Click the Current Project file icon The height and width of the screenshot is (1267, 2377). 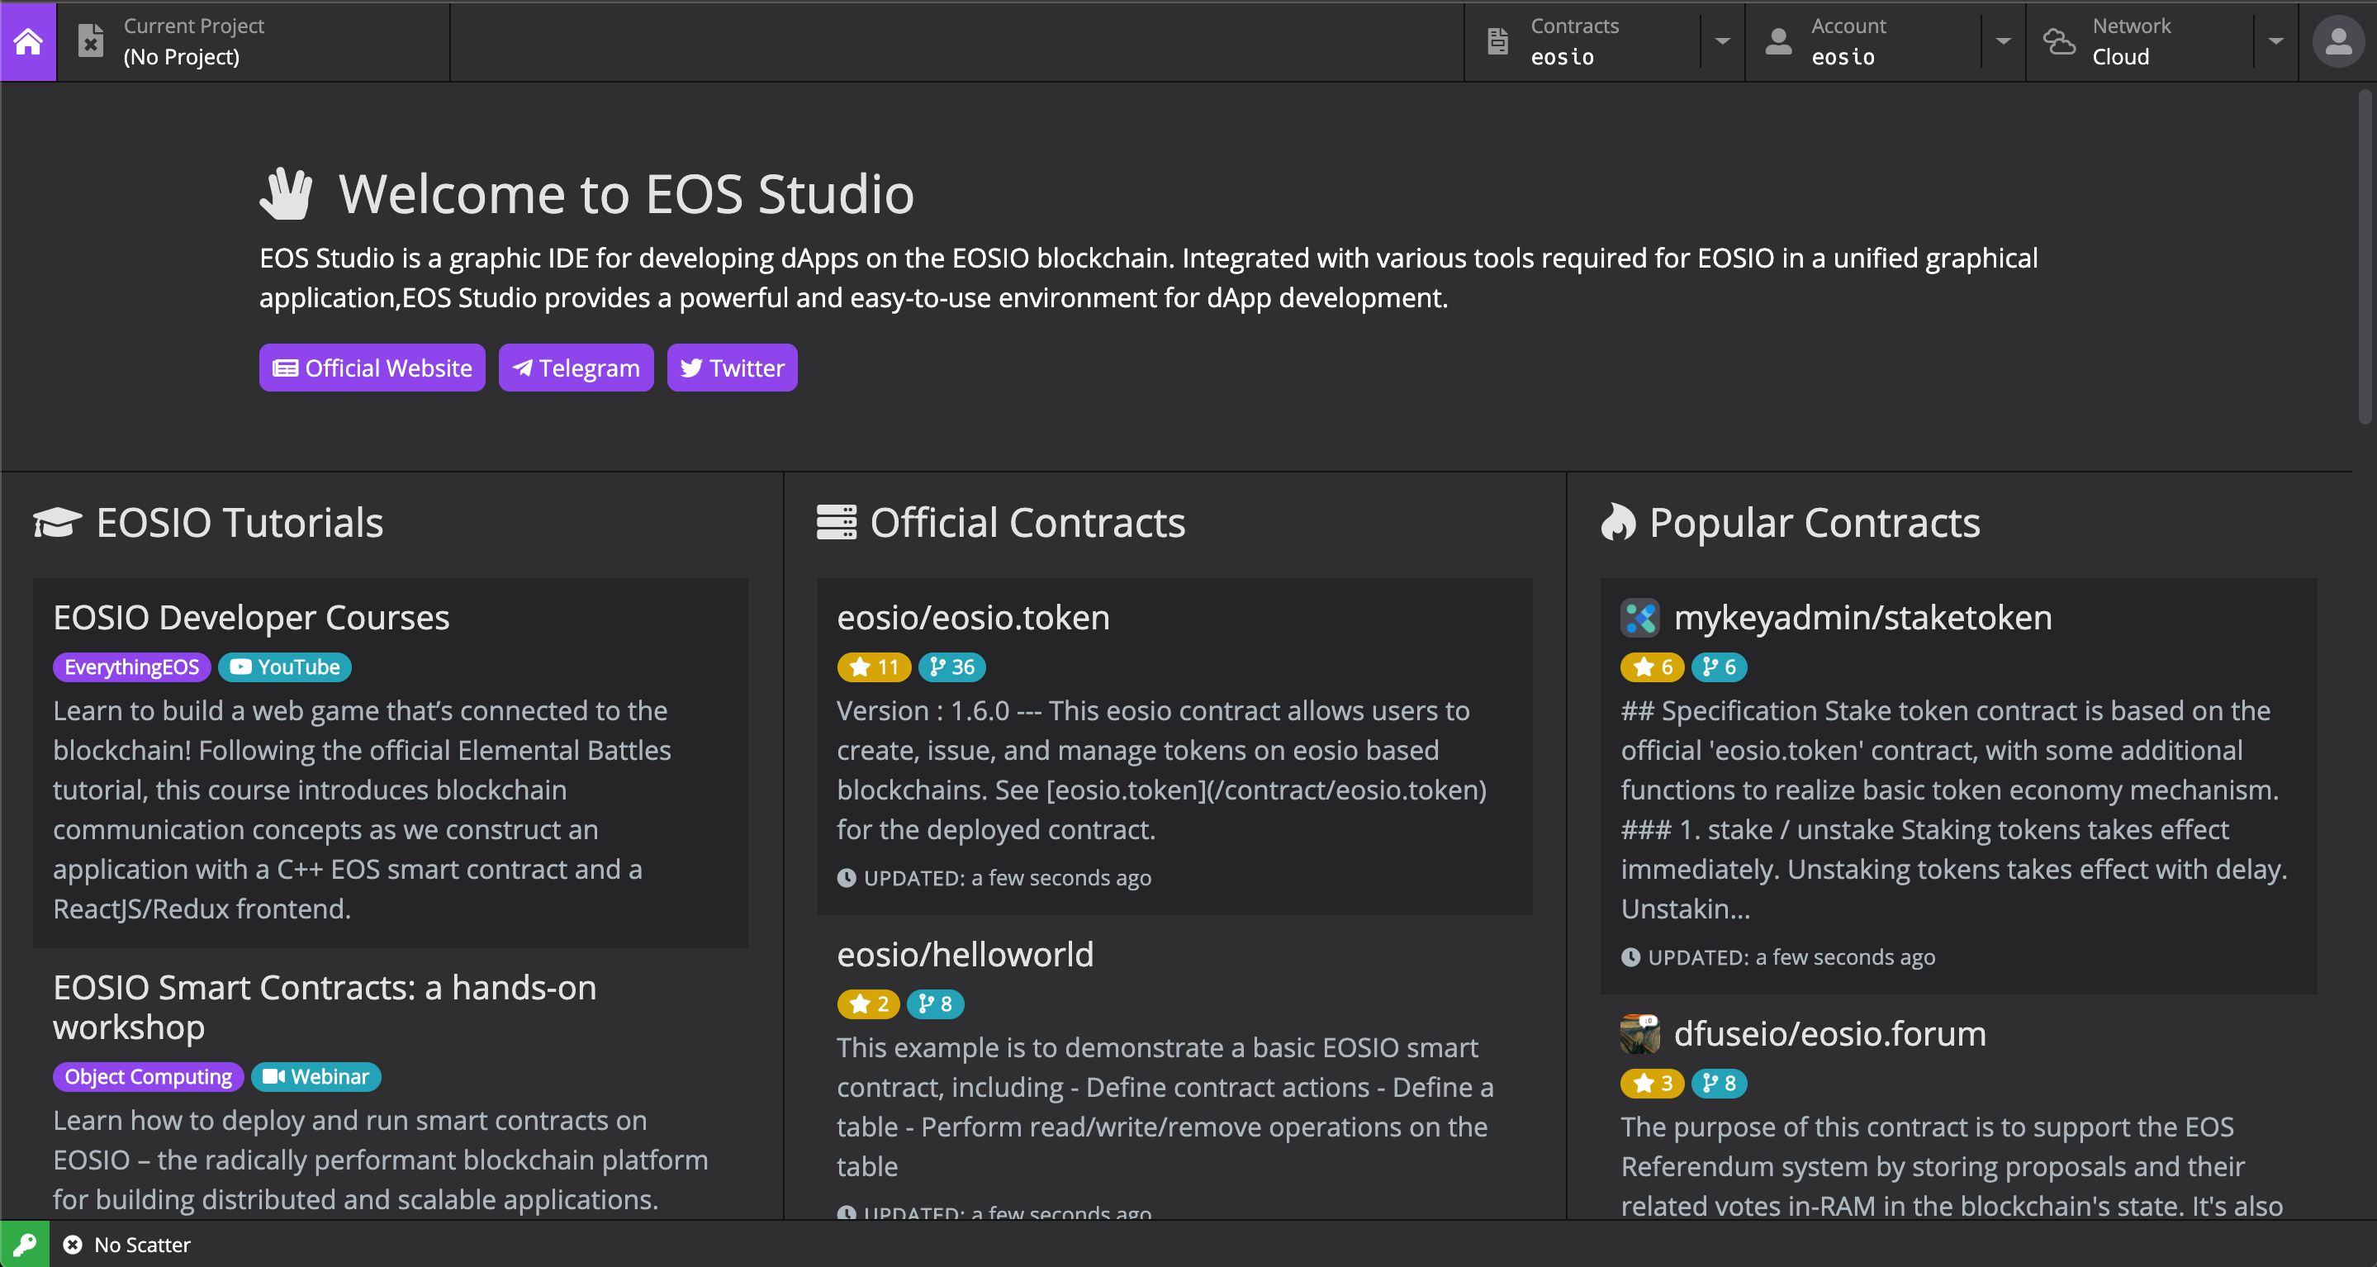click(89, 41)
